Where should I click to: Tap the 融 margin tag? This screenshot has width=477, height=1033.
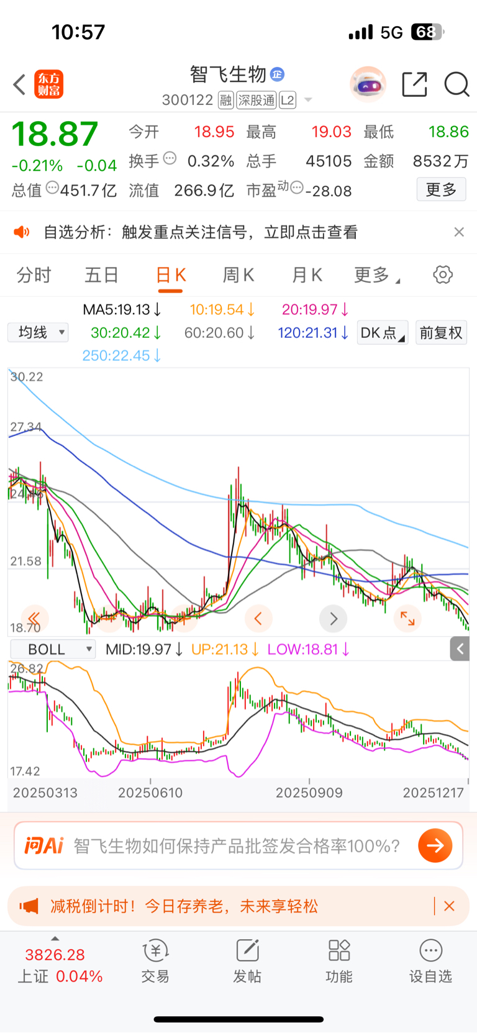tap(225, 100)
